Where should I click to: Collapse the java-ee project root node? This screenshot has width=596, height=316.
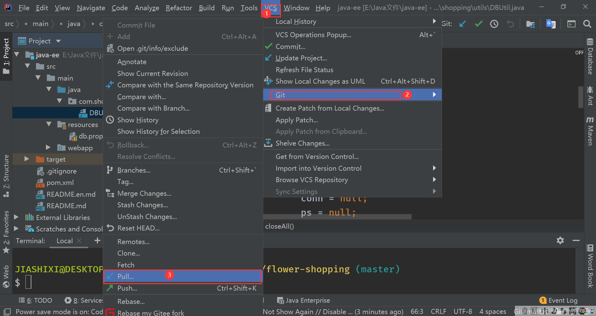17,55
